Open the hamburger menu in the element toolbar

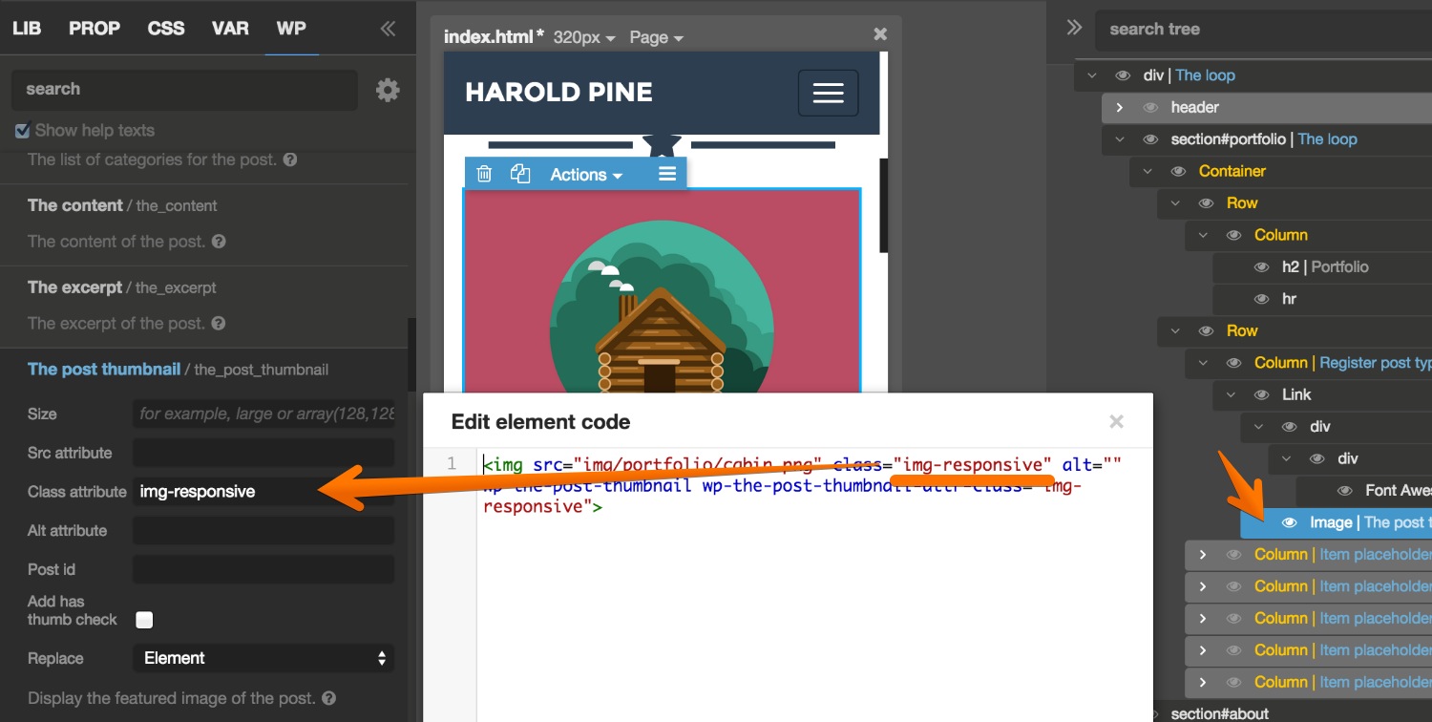(667, 174)
